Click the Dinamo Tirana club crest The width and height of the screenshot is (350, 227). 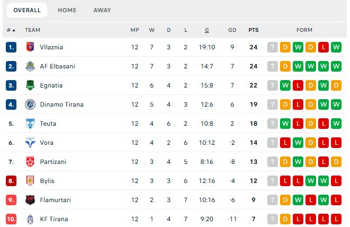30,104
